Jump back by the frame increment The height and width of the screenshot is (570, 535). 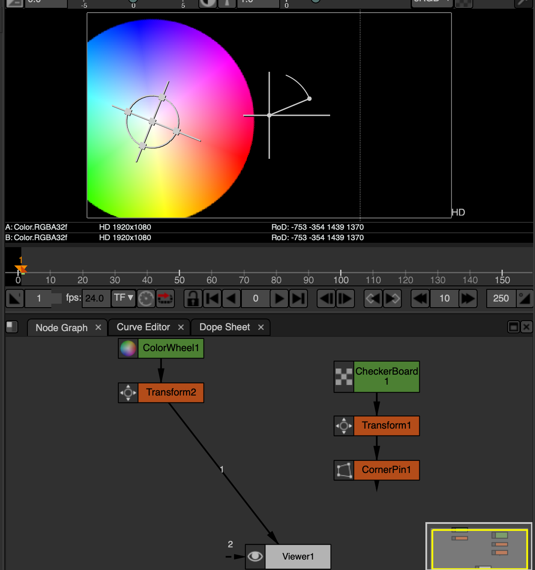click(420, 298)
